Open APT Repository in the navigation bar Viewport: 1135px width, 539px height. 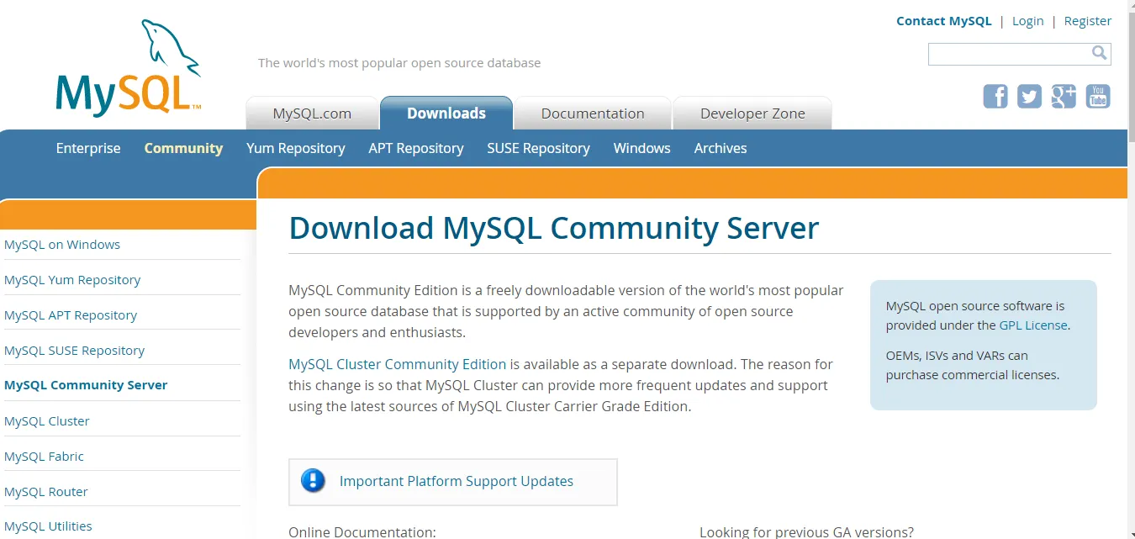click(x=416, y=148)
